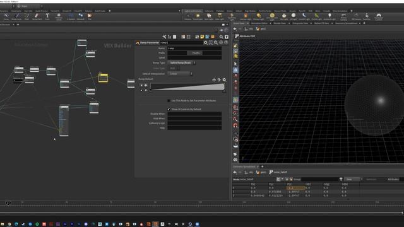Screen dimensions: 404x227
Task: Open Ramp Parameter gear menu
Action: coord(205,43)
